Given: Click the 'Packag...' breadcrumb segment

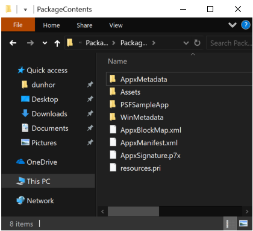Looking at the screenshot, I should tap(134, 43).
